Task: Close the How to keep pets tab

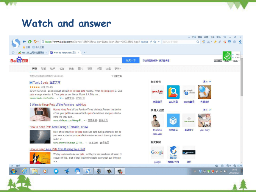Action: (x=78, y=53)
